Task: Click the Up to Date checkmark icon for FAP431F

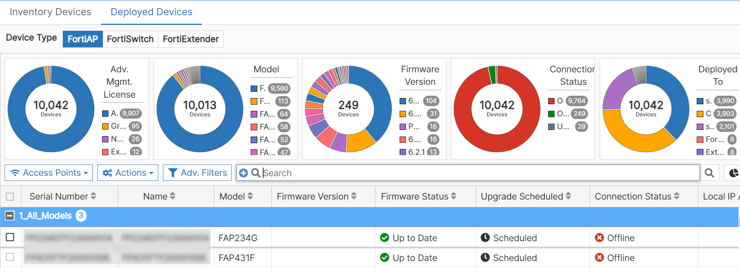Action: coord(384,257)
